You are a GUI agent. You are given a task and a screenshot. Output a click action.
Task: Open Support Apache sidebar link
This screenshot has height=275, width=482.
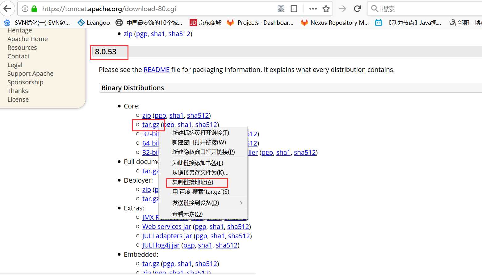30,74
